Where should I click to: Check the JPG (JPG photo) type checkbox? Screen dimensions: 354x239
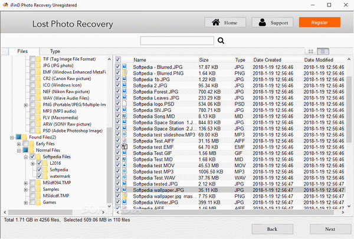pyautogui.click(x=32, y=65)
